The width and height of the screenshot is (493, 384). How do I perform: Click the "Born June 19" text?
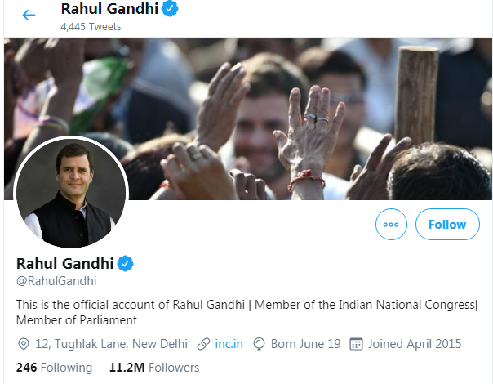(x=304, y=344)
